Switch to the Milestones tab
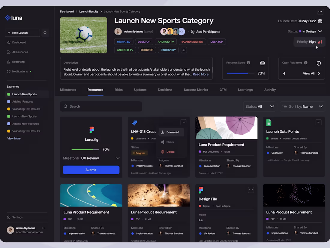The image size is (330, 248). tap(68, 90)
